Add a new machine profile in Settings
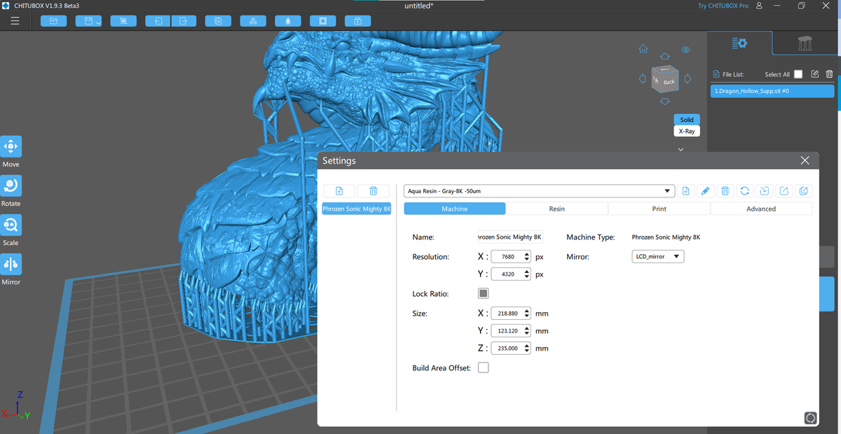 pyautogui.click(x=339, y=191)
